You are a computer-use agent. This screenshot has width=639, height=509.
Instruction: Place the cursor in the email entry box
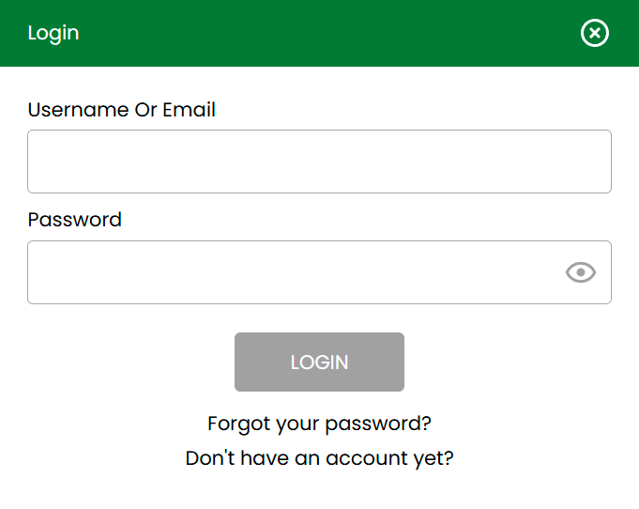[x=319, y=162]
